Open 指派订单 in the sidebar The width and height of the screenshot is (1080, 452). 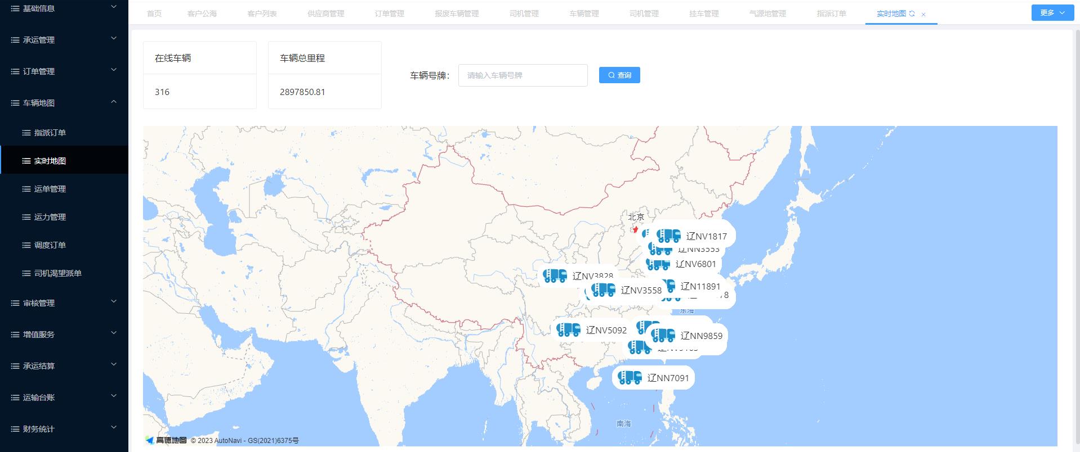pyautogui.click(x=64, y=133)
